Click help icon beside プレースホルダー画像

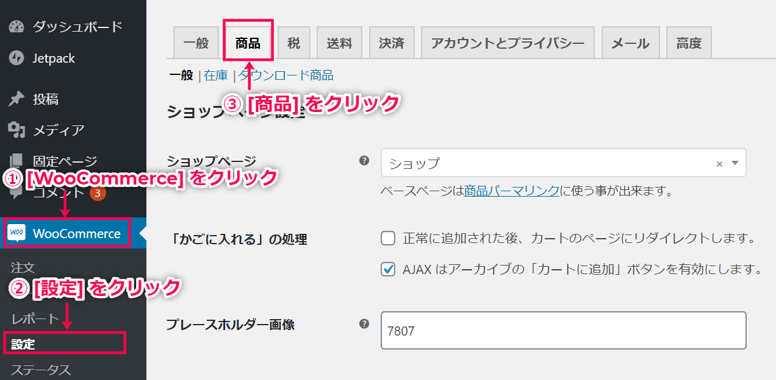[x=364, y=323]
